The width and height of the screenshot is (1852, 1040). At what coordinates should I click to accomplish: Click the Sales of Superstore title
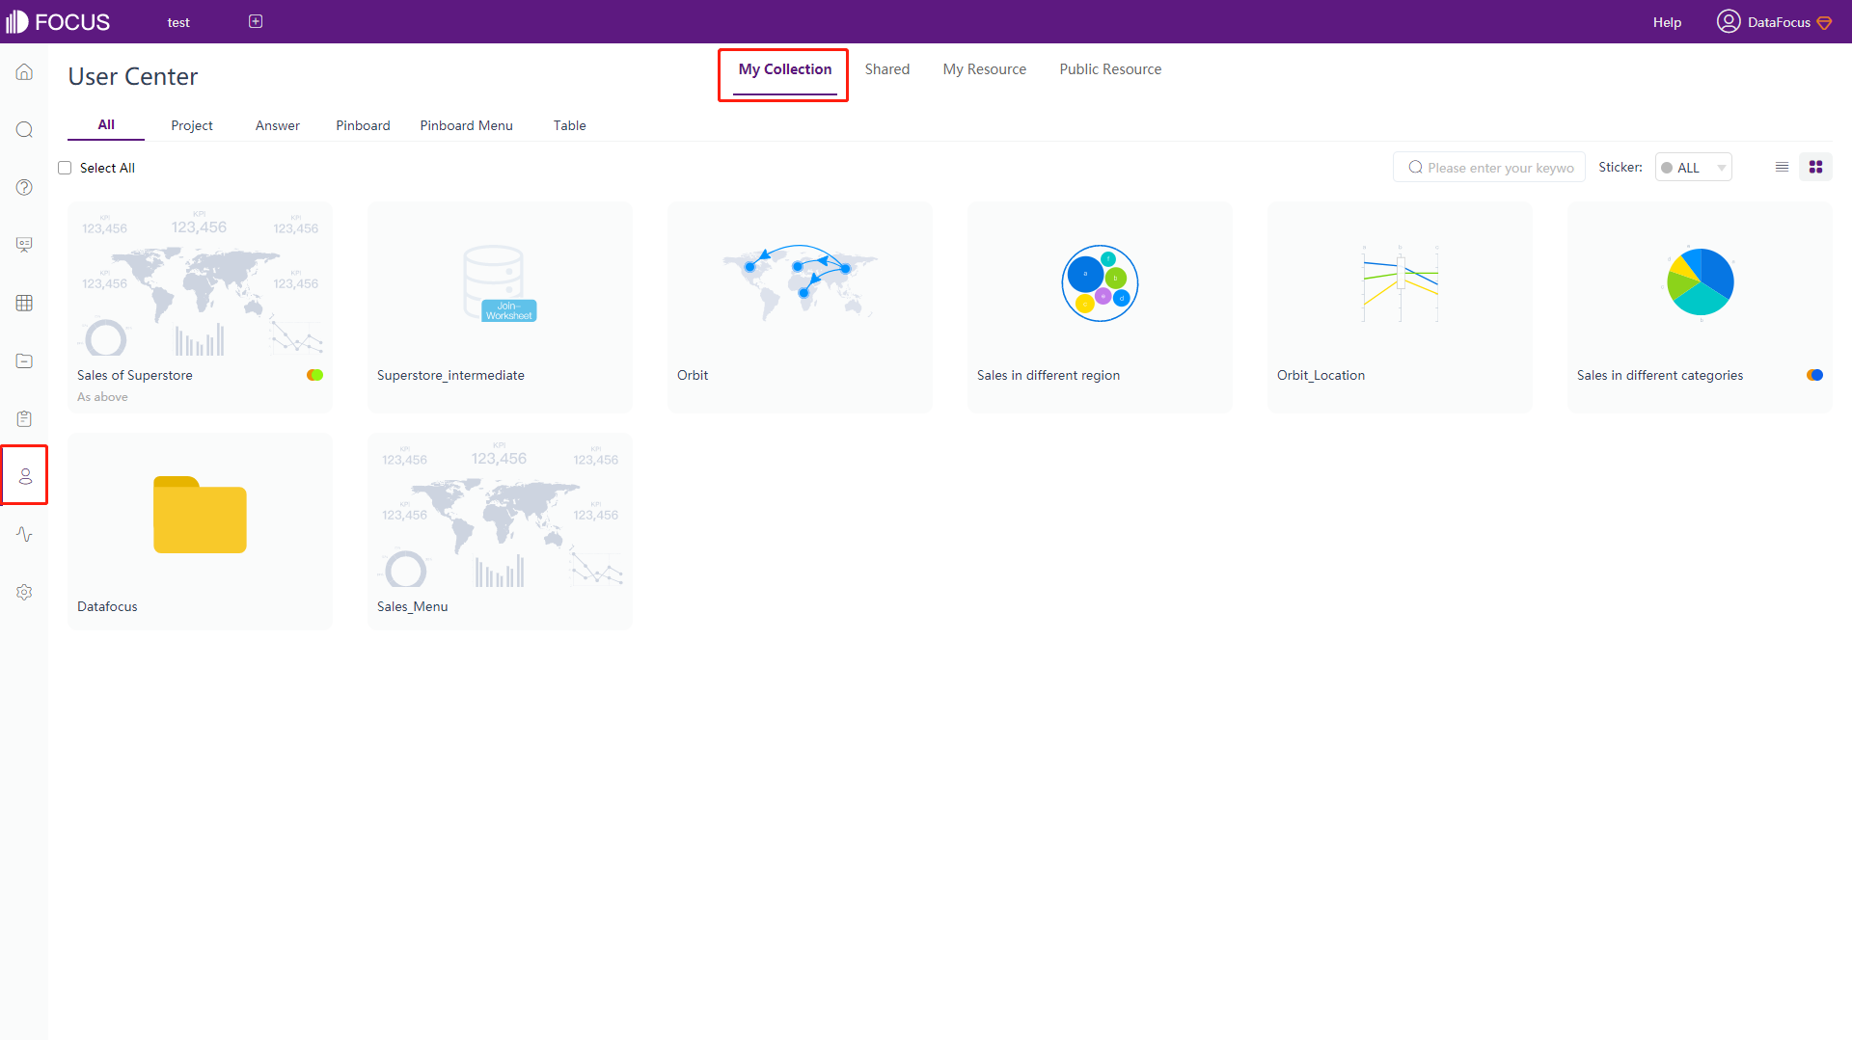point(134,375)
